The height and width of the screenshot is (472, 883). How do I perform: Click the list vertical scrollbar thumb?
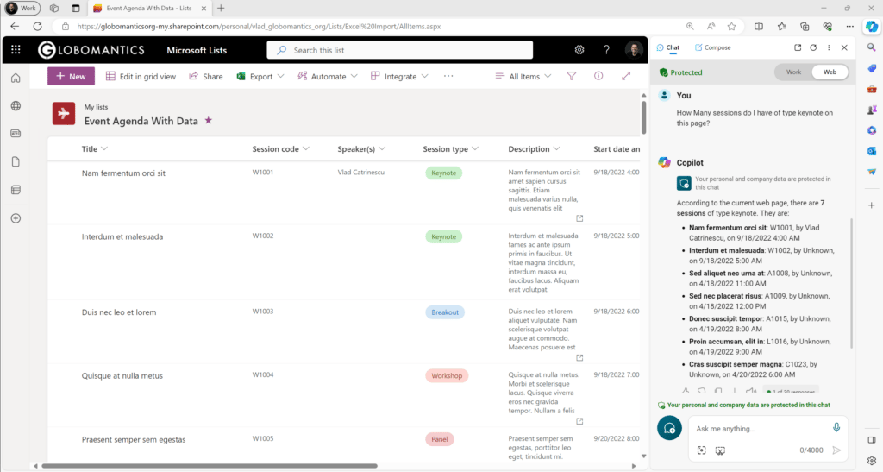click(x=643, y=117)
